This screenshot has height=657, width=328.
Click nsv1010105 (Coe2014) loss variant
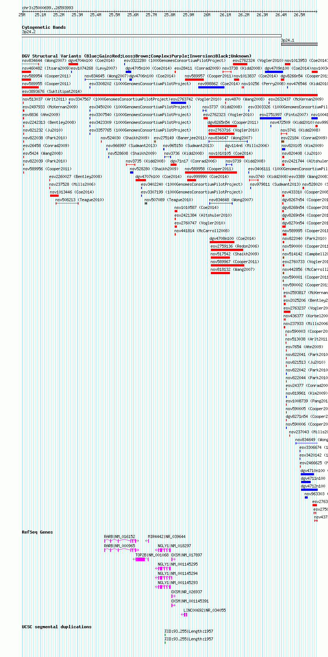coord(226,157)
